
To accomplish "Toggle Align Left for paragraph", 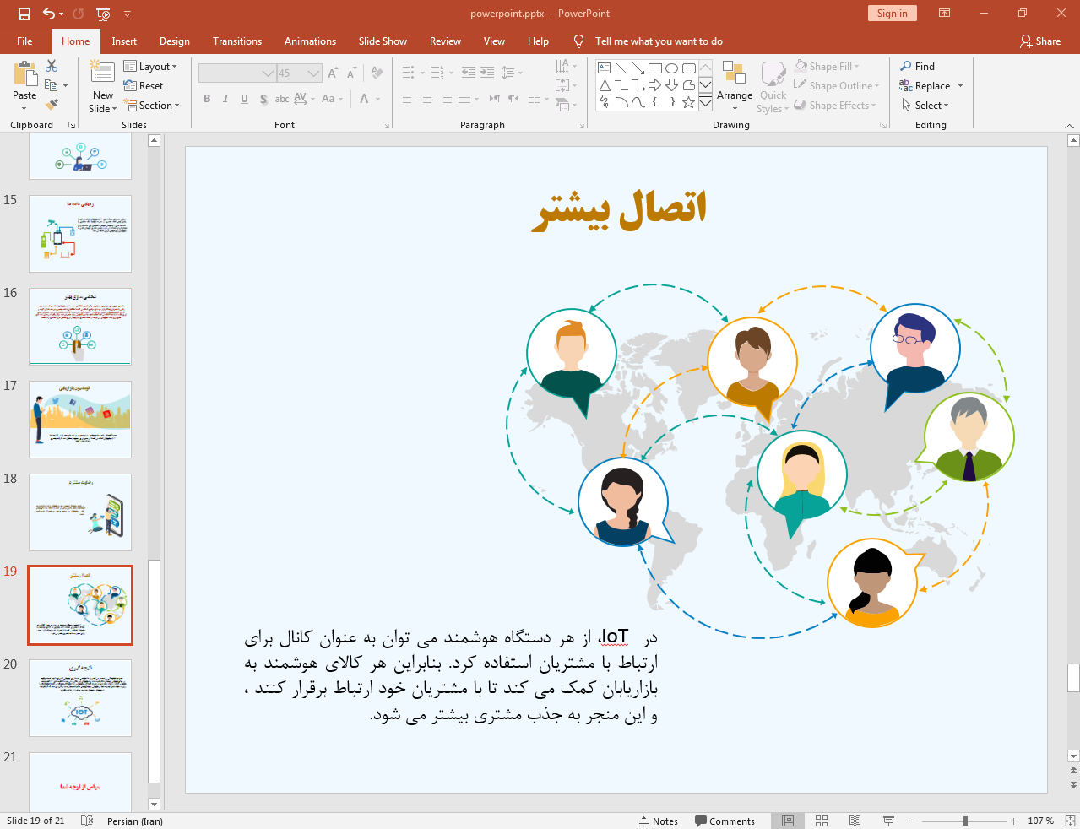I will [408, 99].
